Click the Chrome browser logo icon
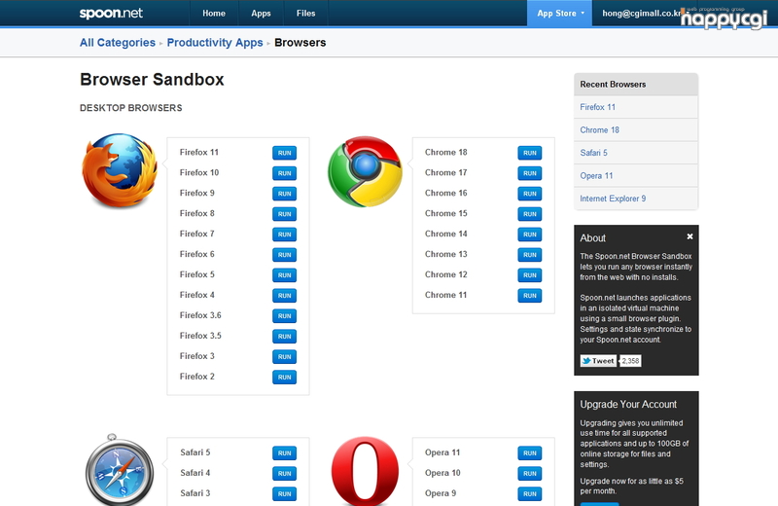Viewport: 778px width, 506px height. click(x=366, y=171)
